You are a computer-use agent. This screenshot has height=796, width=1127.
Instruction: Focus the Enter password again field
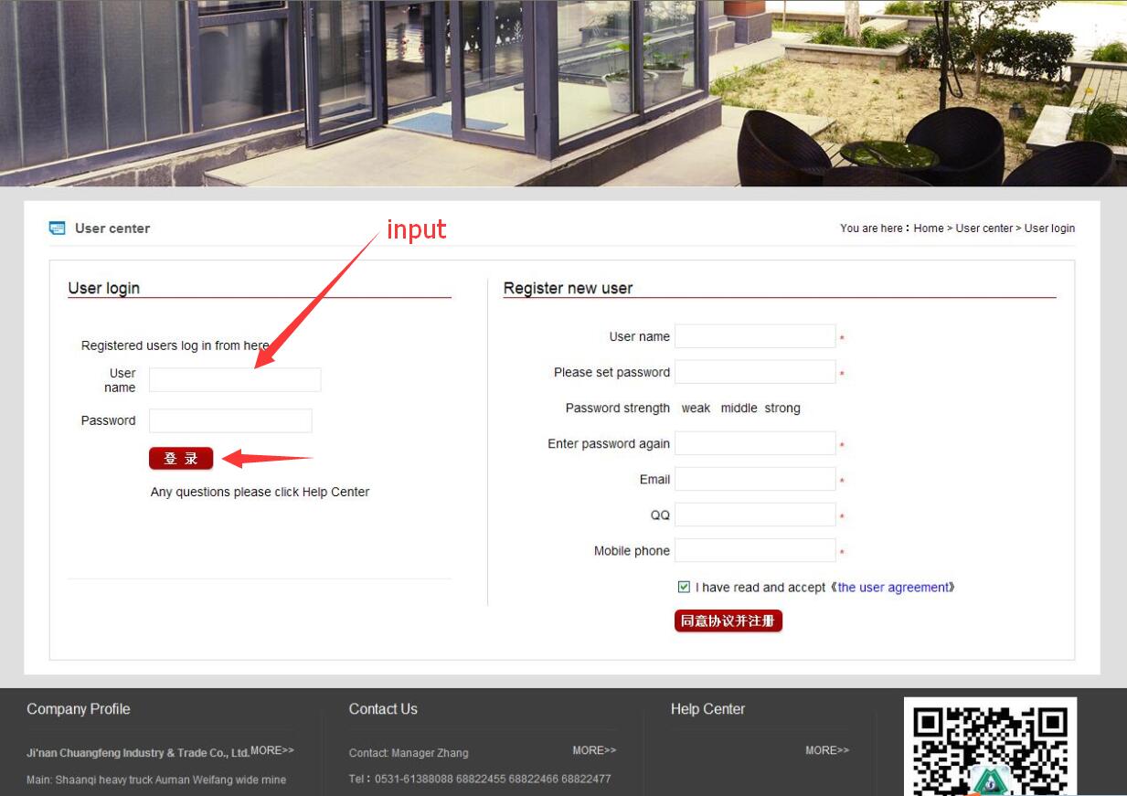(755, 443)
